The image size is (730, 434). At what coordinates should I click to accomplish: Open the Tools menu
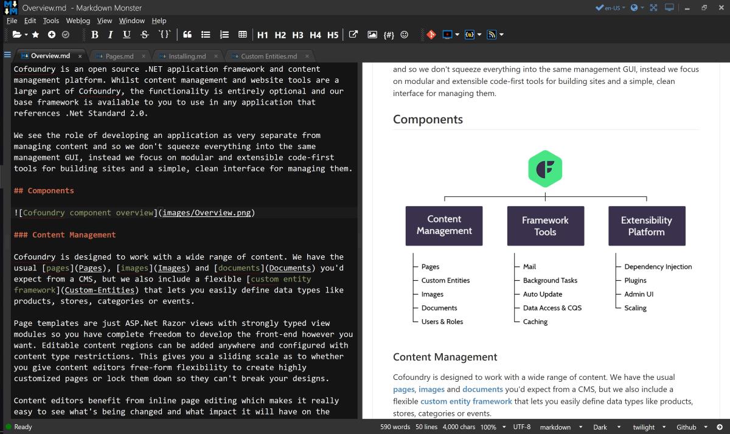coord(51,21)
